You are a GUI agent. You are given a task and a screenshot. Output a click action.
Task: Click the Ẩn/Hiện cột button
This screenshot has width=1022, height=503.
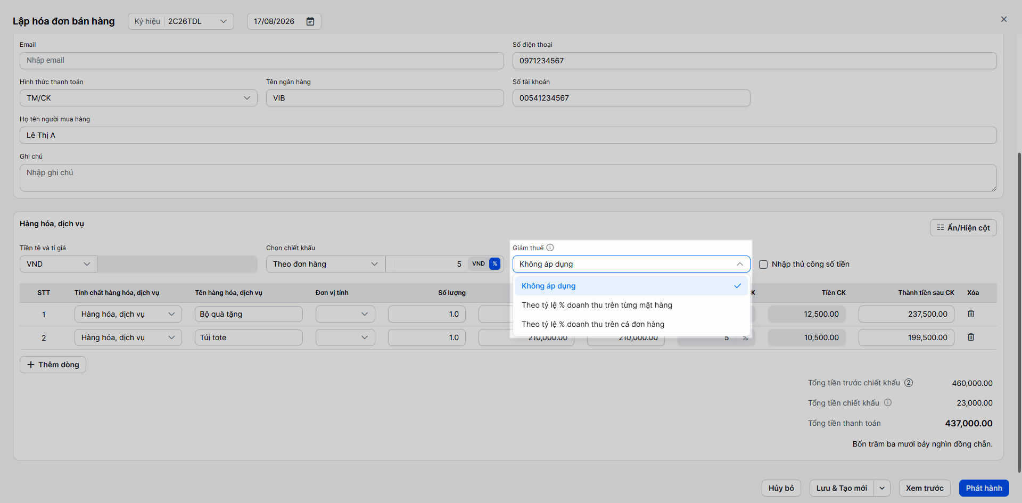[963, 228]
